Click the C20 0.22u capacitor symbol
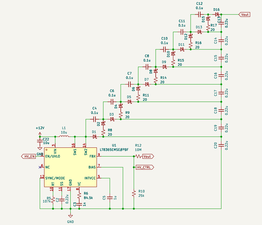 click(x=221, y=145)
